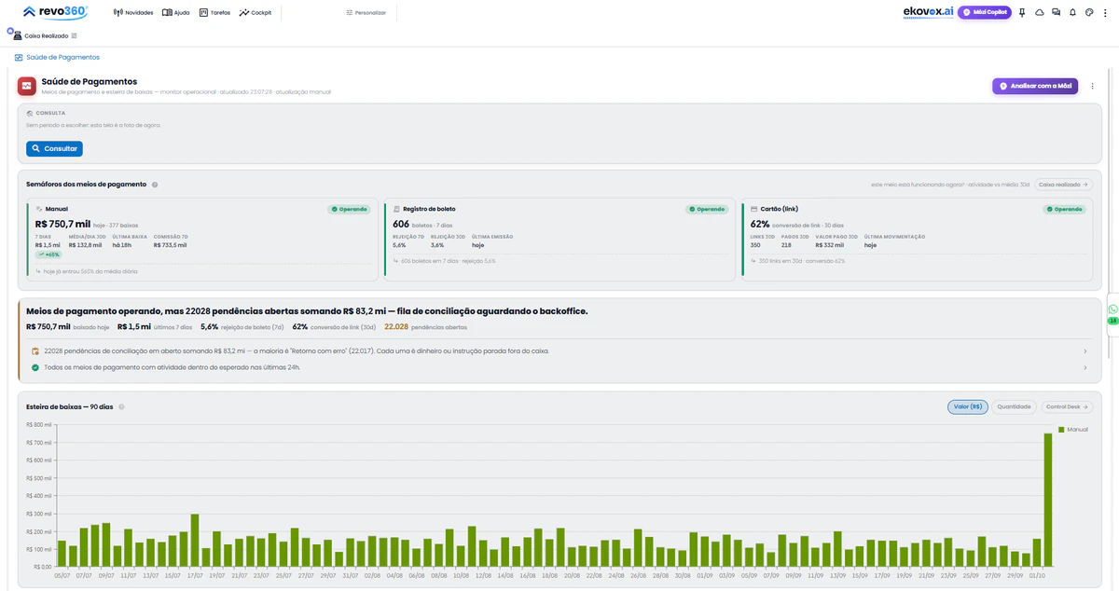
Task: Open the top-right vertical dots menu
Action: point(1106,13)
